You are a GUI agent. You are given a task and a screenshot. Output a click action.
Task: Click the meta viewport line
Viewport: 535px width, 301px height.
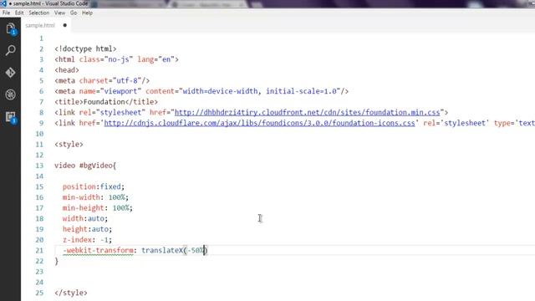click(x=201, y=91)
